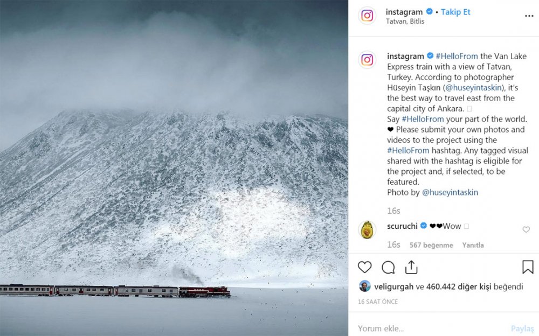View the 567 beğenme comment likes
Screen dimensions: 539x336
(x=431, y=245)
